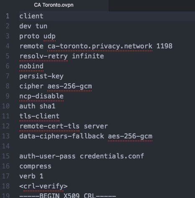Click 'credentials.conf' filename text
Screen dimensions: 195x198
[112, 156]
